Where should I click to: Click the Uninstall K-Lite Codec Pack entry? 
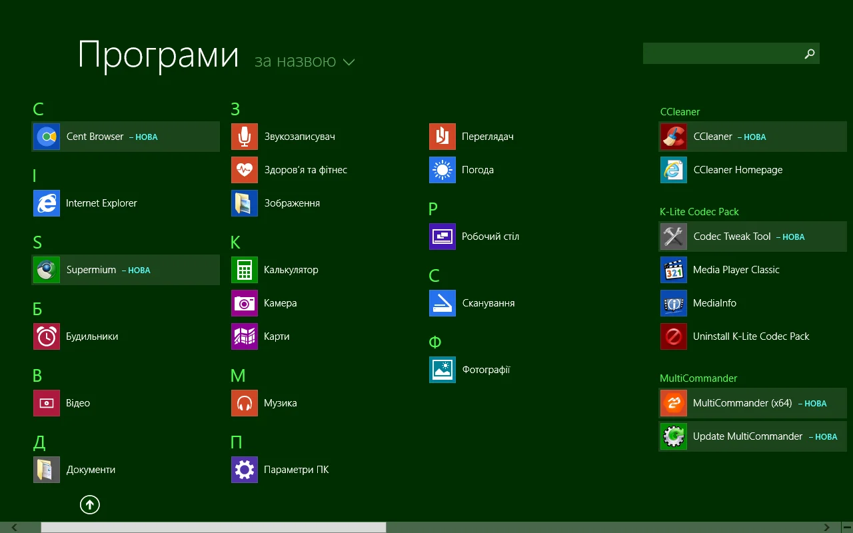[750, 336]
